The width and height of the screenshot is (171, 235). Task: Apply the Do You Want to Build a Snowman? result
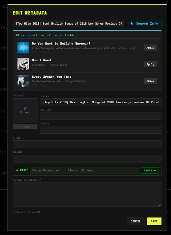click(x=150, y=48)
